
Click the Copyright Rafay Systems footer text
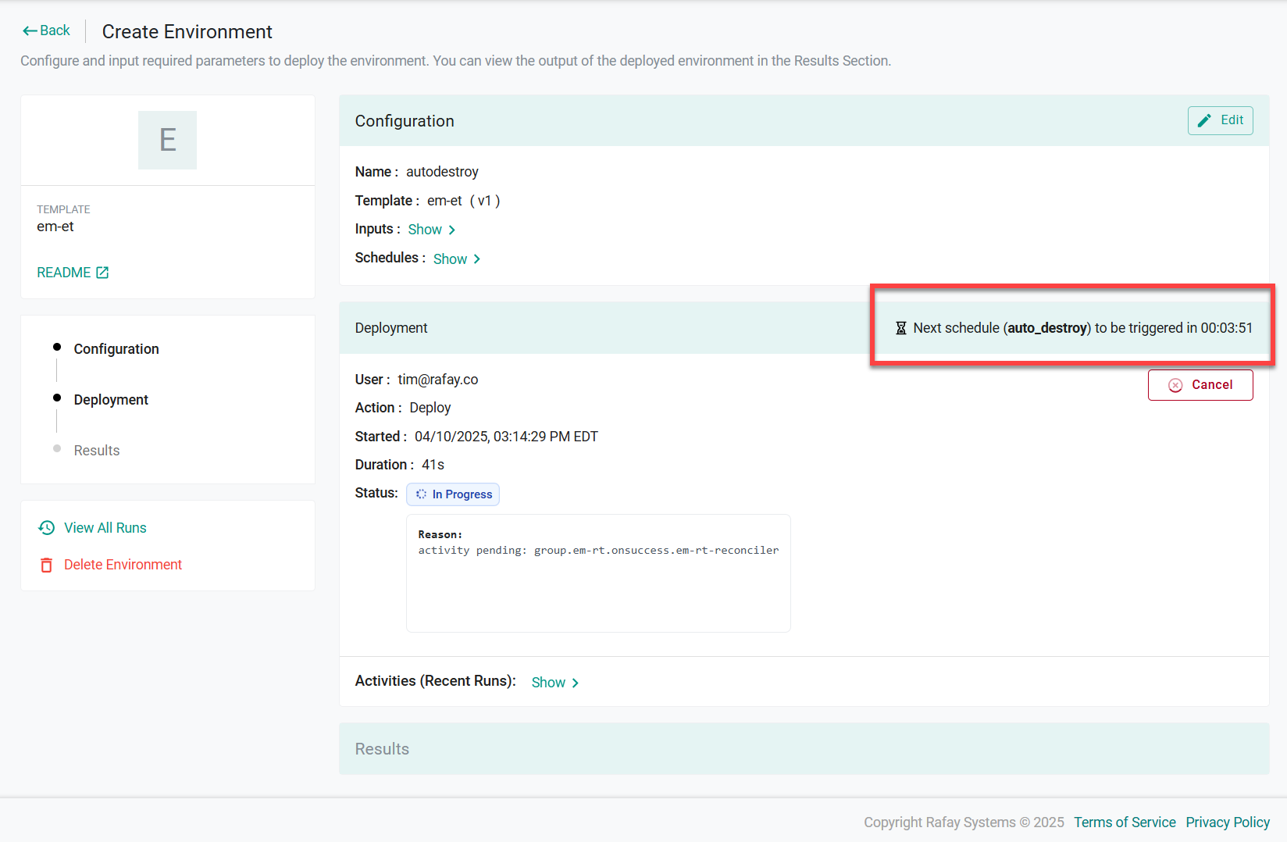click(x=964, y=822)
